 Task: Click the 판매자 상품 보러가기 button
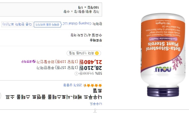click(48, 25)
